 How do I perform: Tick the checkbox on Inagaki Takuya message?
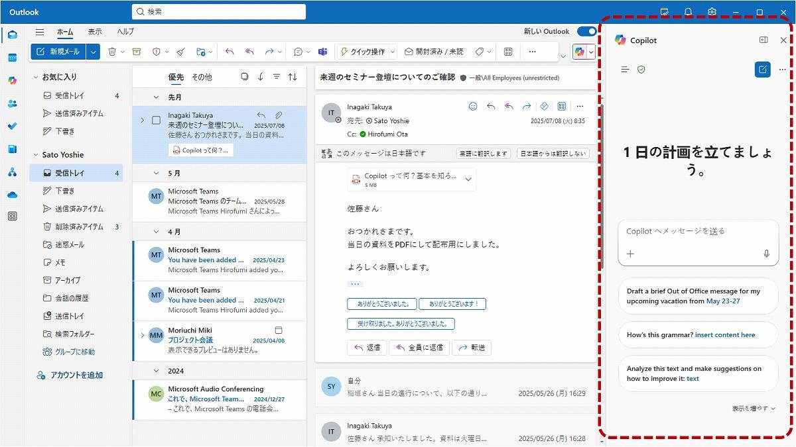point(156,120)
